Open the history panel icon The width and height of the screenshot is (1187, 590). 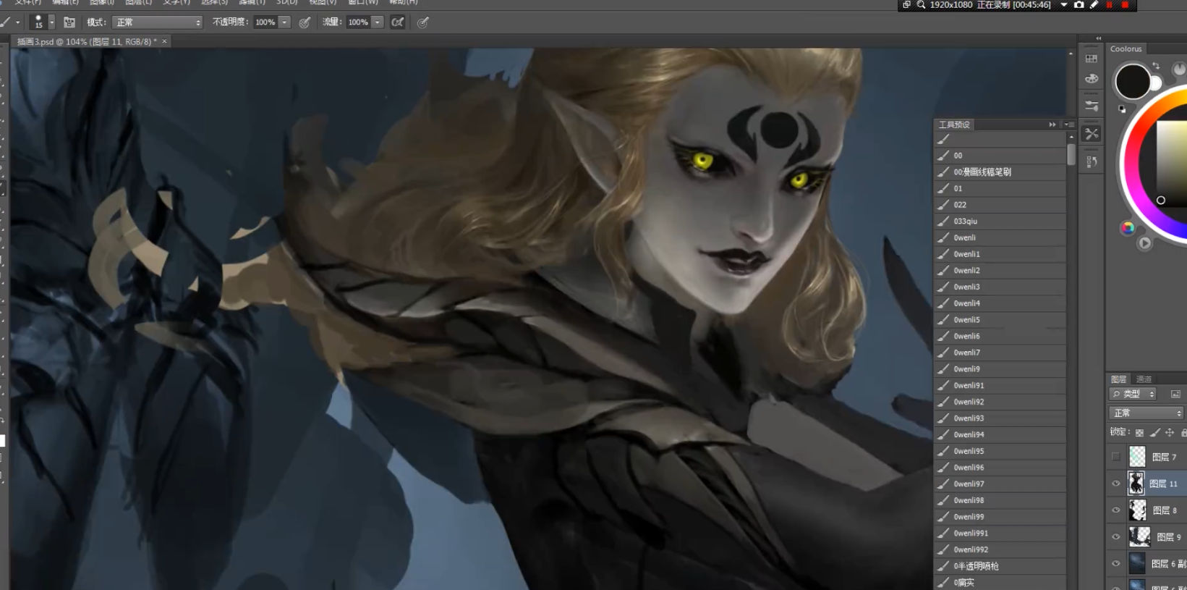tap(1092, 162)
